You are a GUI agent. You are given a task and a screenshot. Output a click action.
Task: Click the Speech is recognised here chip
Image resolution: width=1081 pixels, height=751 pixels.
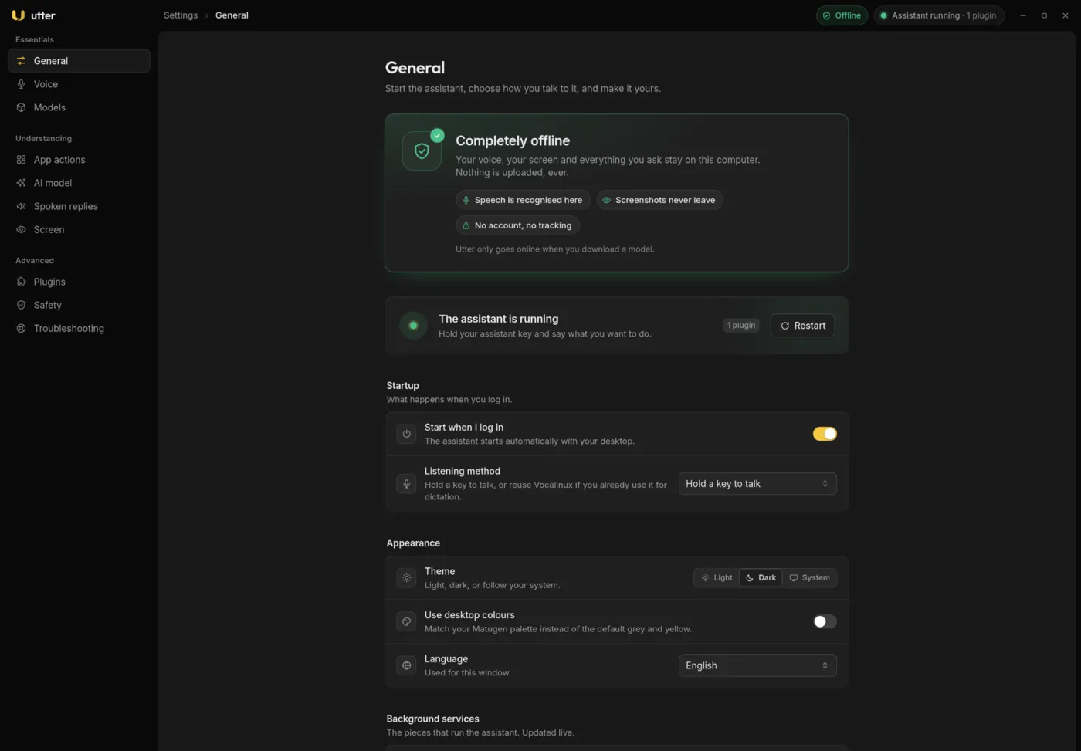tap(524, 200)
